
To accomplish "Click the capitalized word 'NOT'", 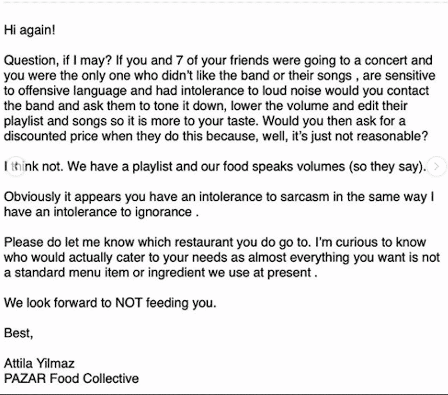I will tap(129, 303).
